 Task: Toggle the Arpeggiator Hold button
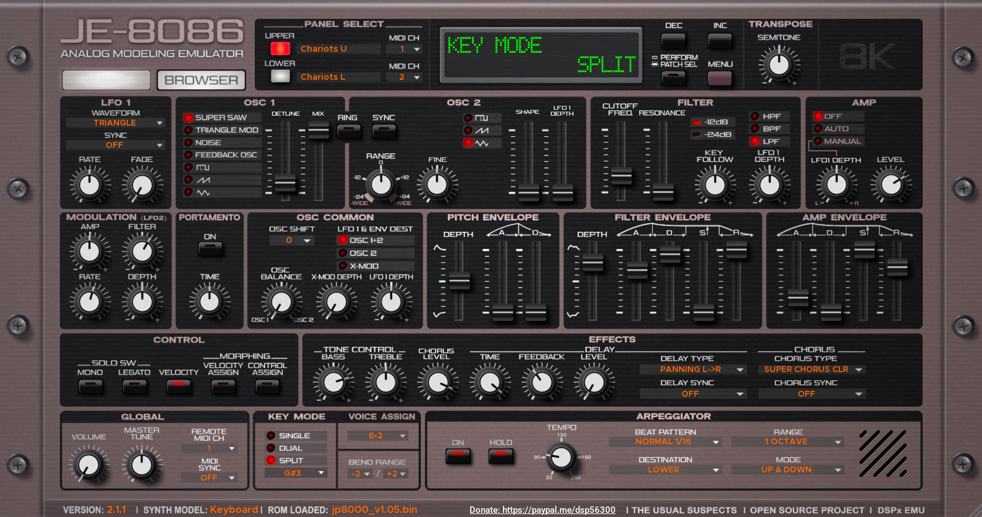(x=501, y=456)
